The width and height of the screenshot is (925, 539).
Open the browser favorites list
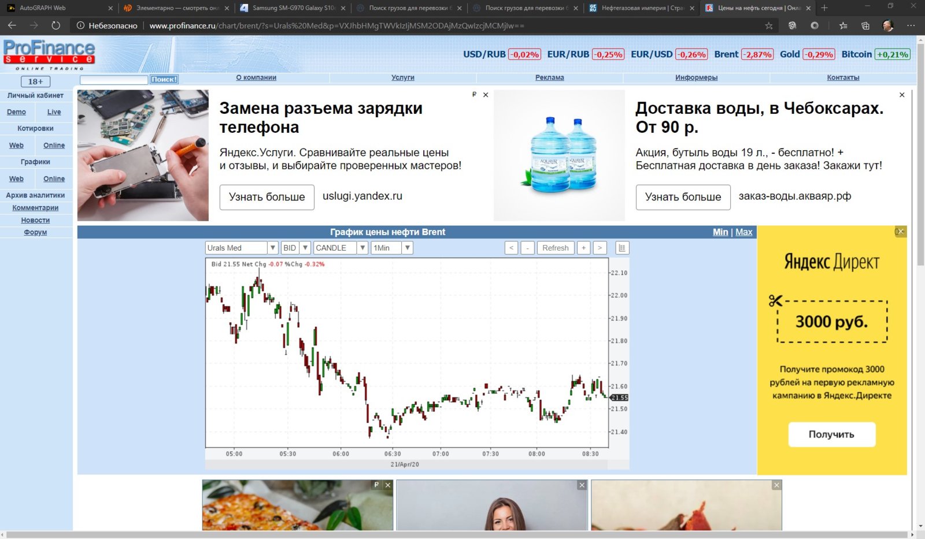843,25
